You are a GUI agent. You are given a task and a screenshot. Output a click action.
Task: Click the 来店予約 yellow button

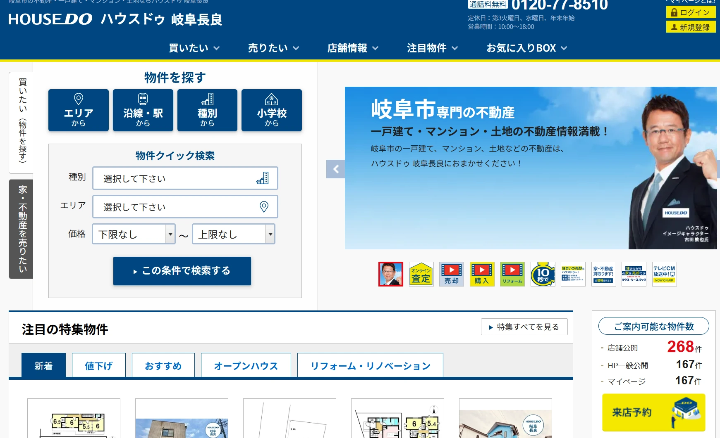654,412
